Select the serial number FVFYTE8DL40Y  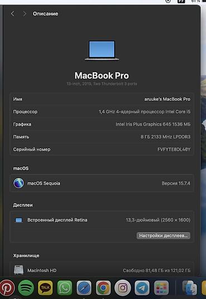point(174,149)
